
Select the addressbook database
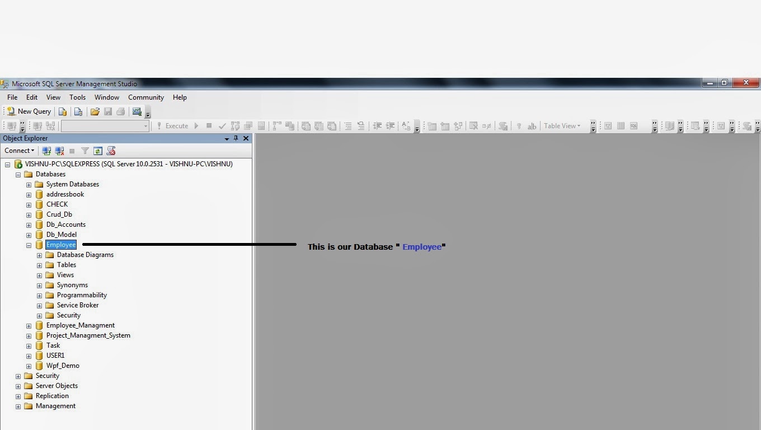click(x=65, y=194)
